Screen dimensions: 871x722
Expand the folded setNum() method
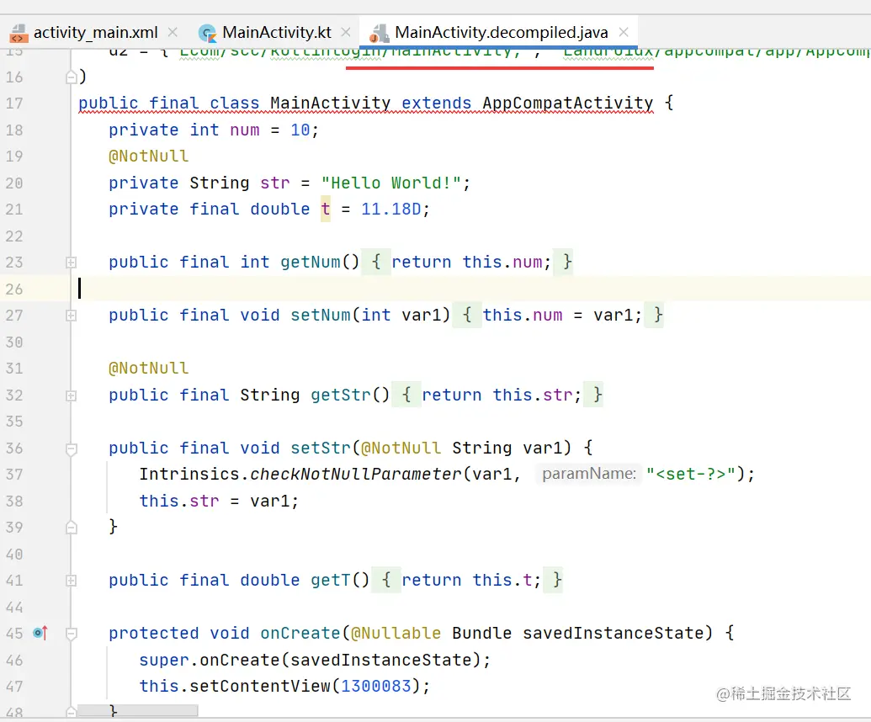[x=71, y=316]
